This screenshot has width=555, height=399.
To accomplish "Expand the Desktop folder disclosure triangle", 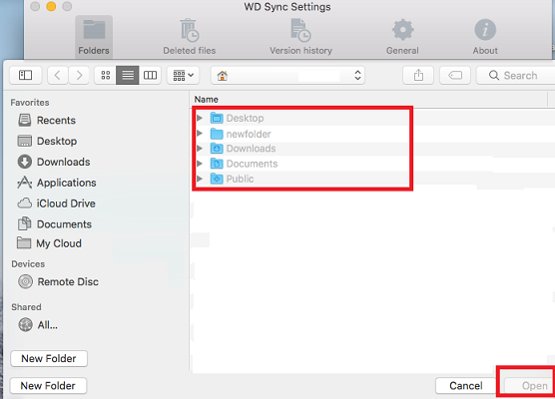I will pos(200,118).
